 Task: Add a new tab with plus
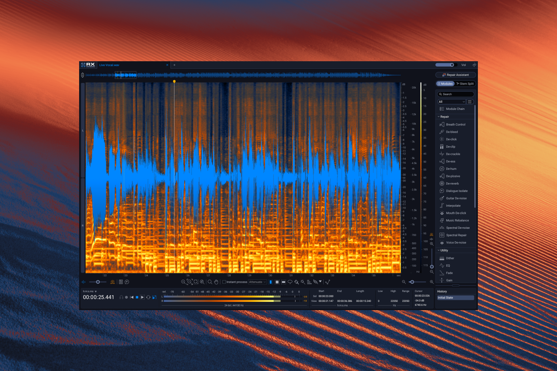[174, 65]
